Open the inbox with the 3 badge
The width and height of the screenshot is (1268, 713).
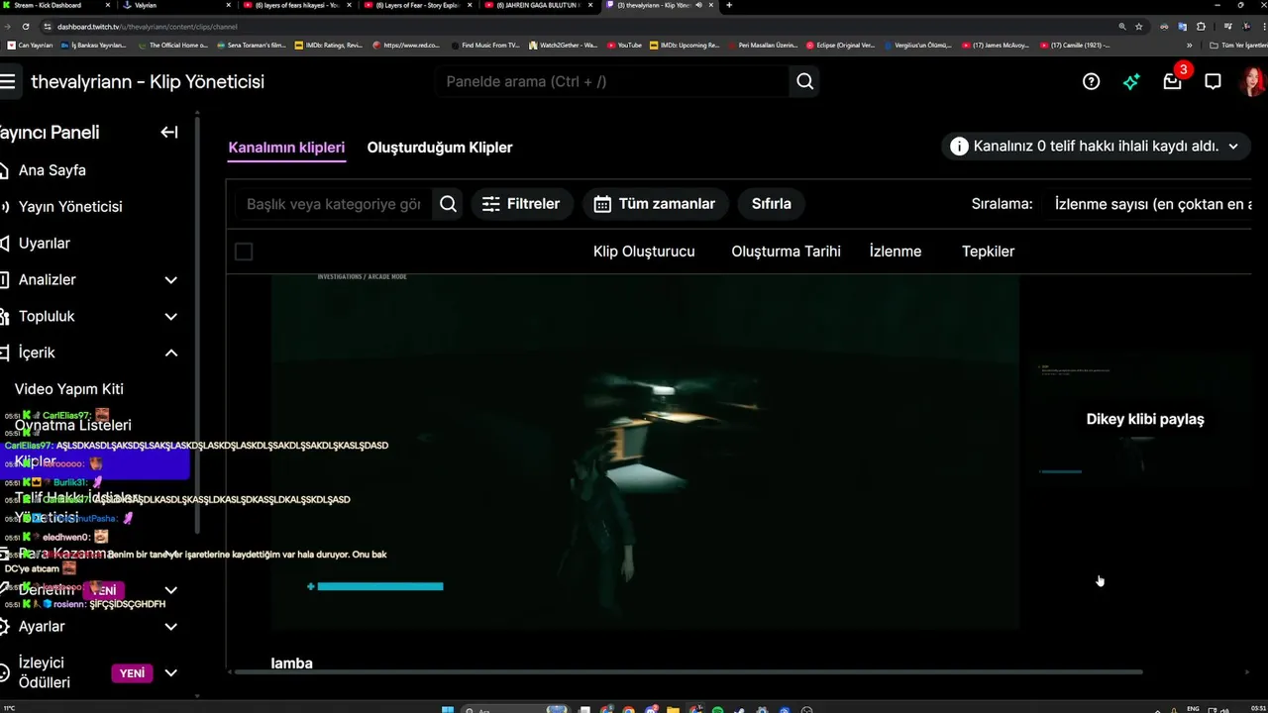[1172, 81]
